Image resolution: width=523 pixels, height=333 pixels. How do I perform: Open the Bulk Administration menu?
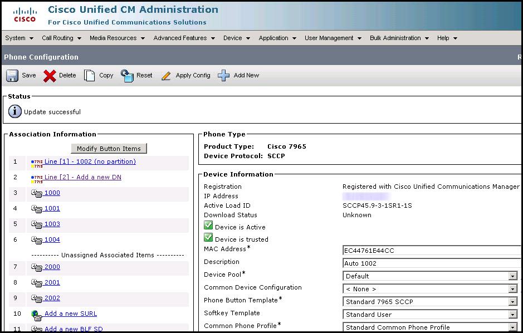tap(399, 38)
